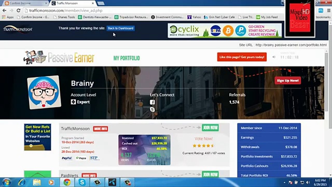Close the Traffic Monsoon tab
Screen dimensions: 332x187
click(x=93, y=3)
